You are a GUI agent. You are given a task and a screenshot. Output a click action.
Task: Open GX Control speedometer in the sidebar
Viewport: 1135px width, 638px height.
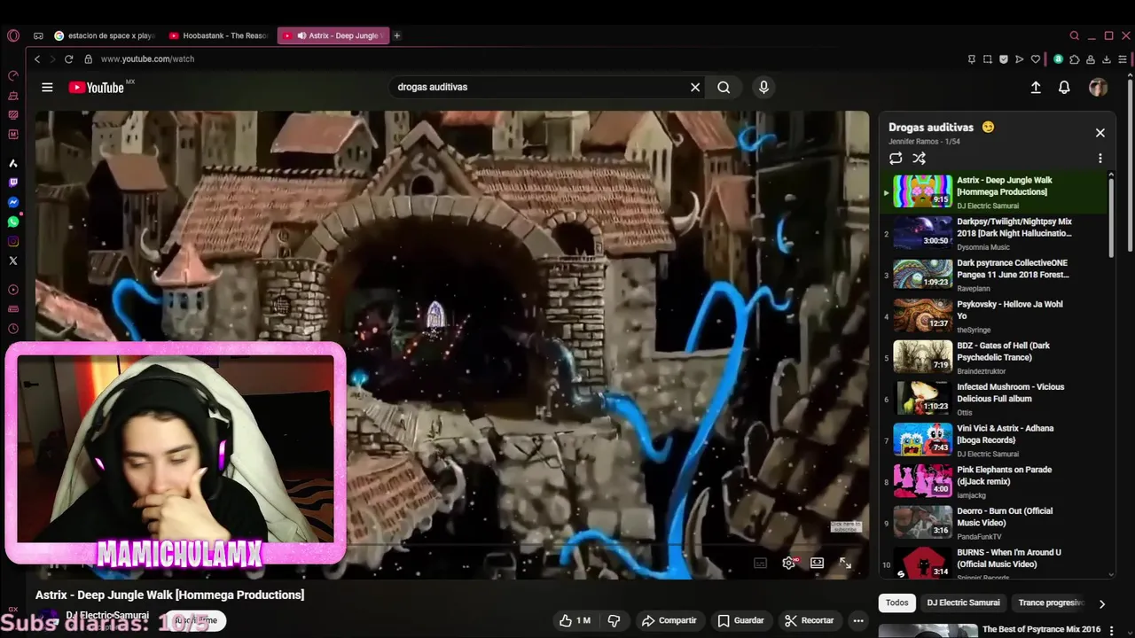[x=12, y=75]
